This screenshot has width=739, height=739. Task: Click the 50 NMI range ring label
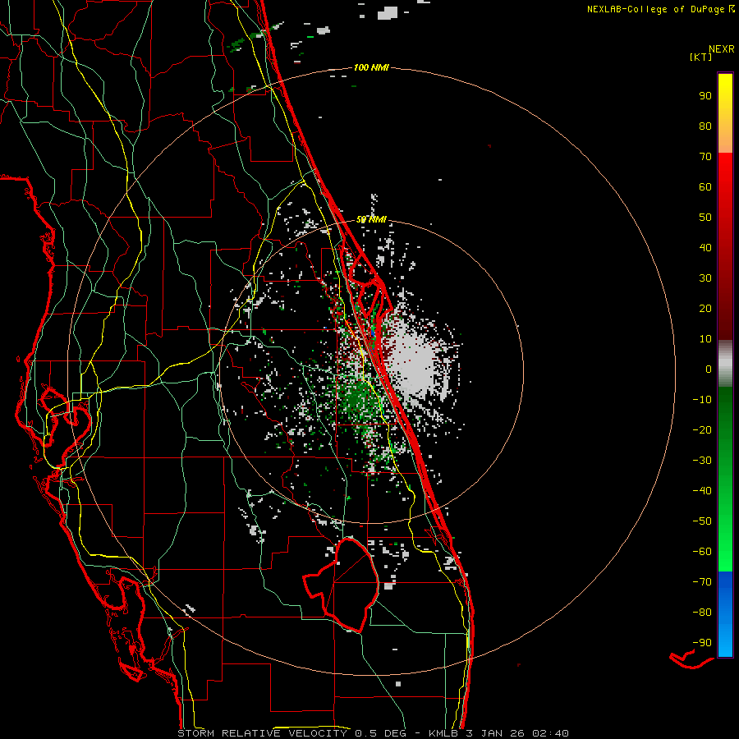tap(371, 219)
